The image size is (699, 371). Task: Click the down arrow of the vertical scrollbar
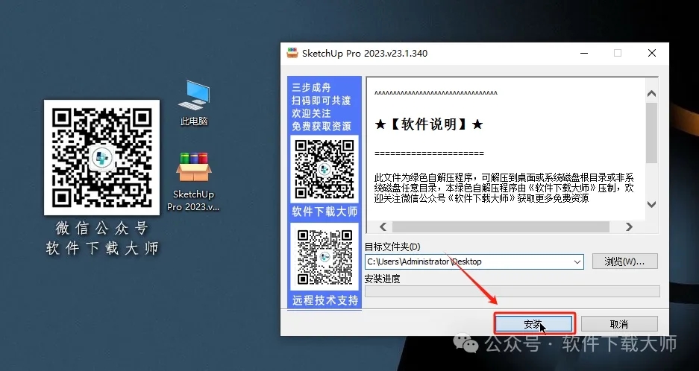click(x=651, y=204)
